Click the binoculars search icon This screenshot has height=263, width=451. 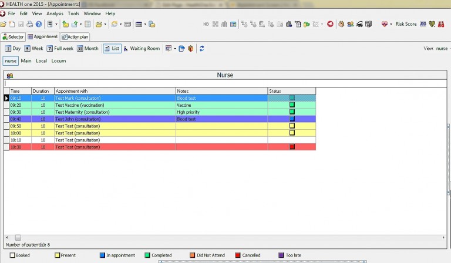pos(289,24)
